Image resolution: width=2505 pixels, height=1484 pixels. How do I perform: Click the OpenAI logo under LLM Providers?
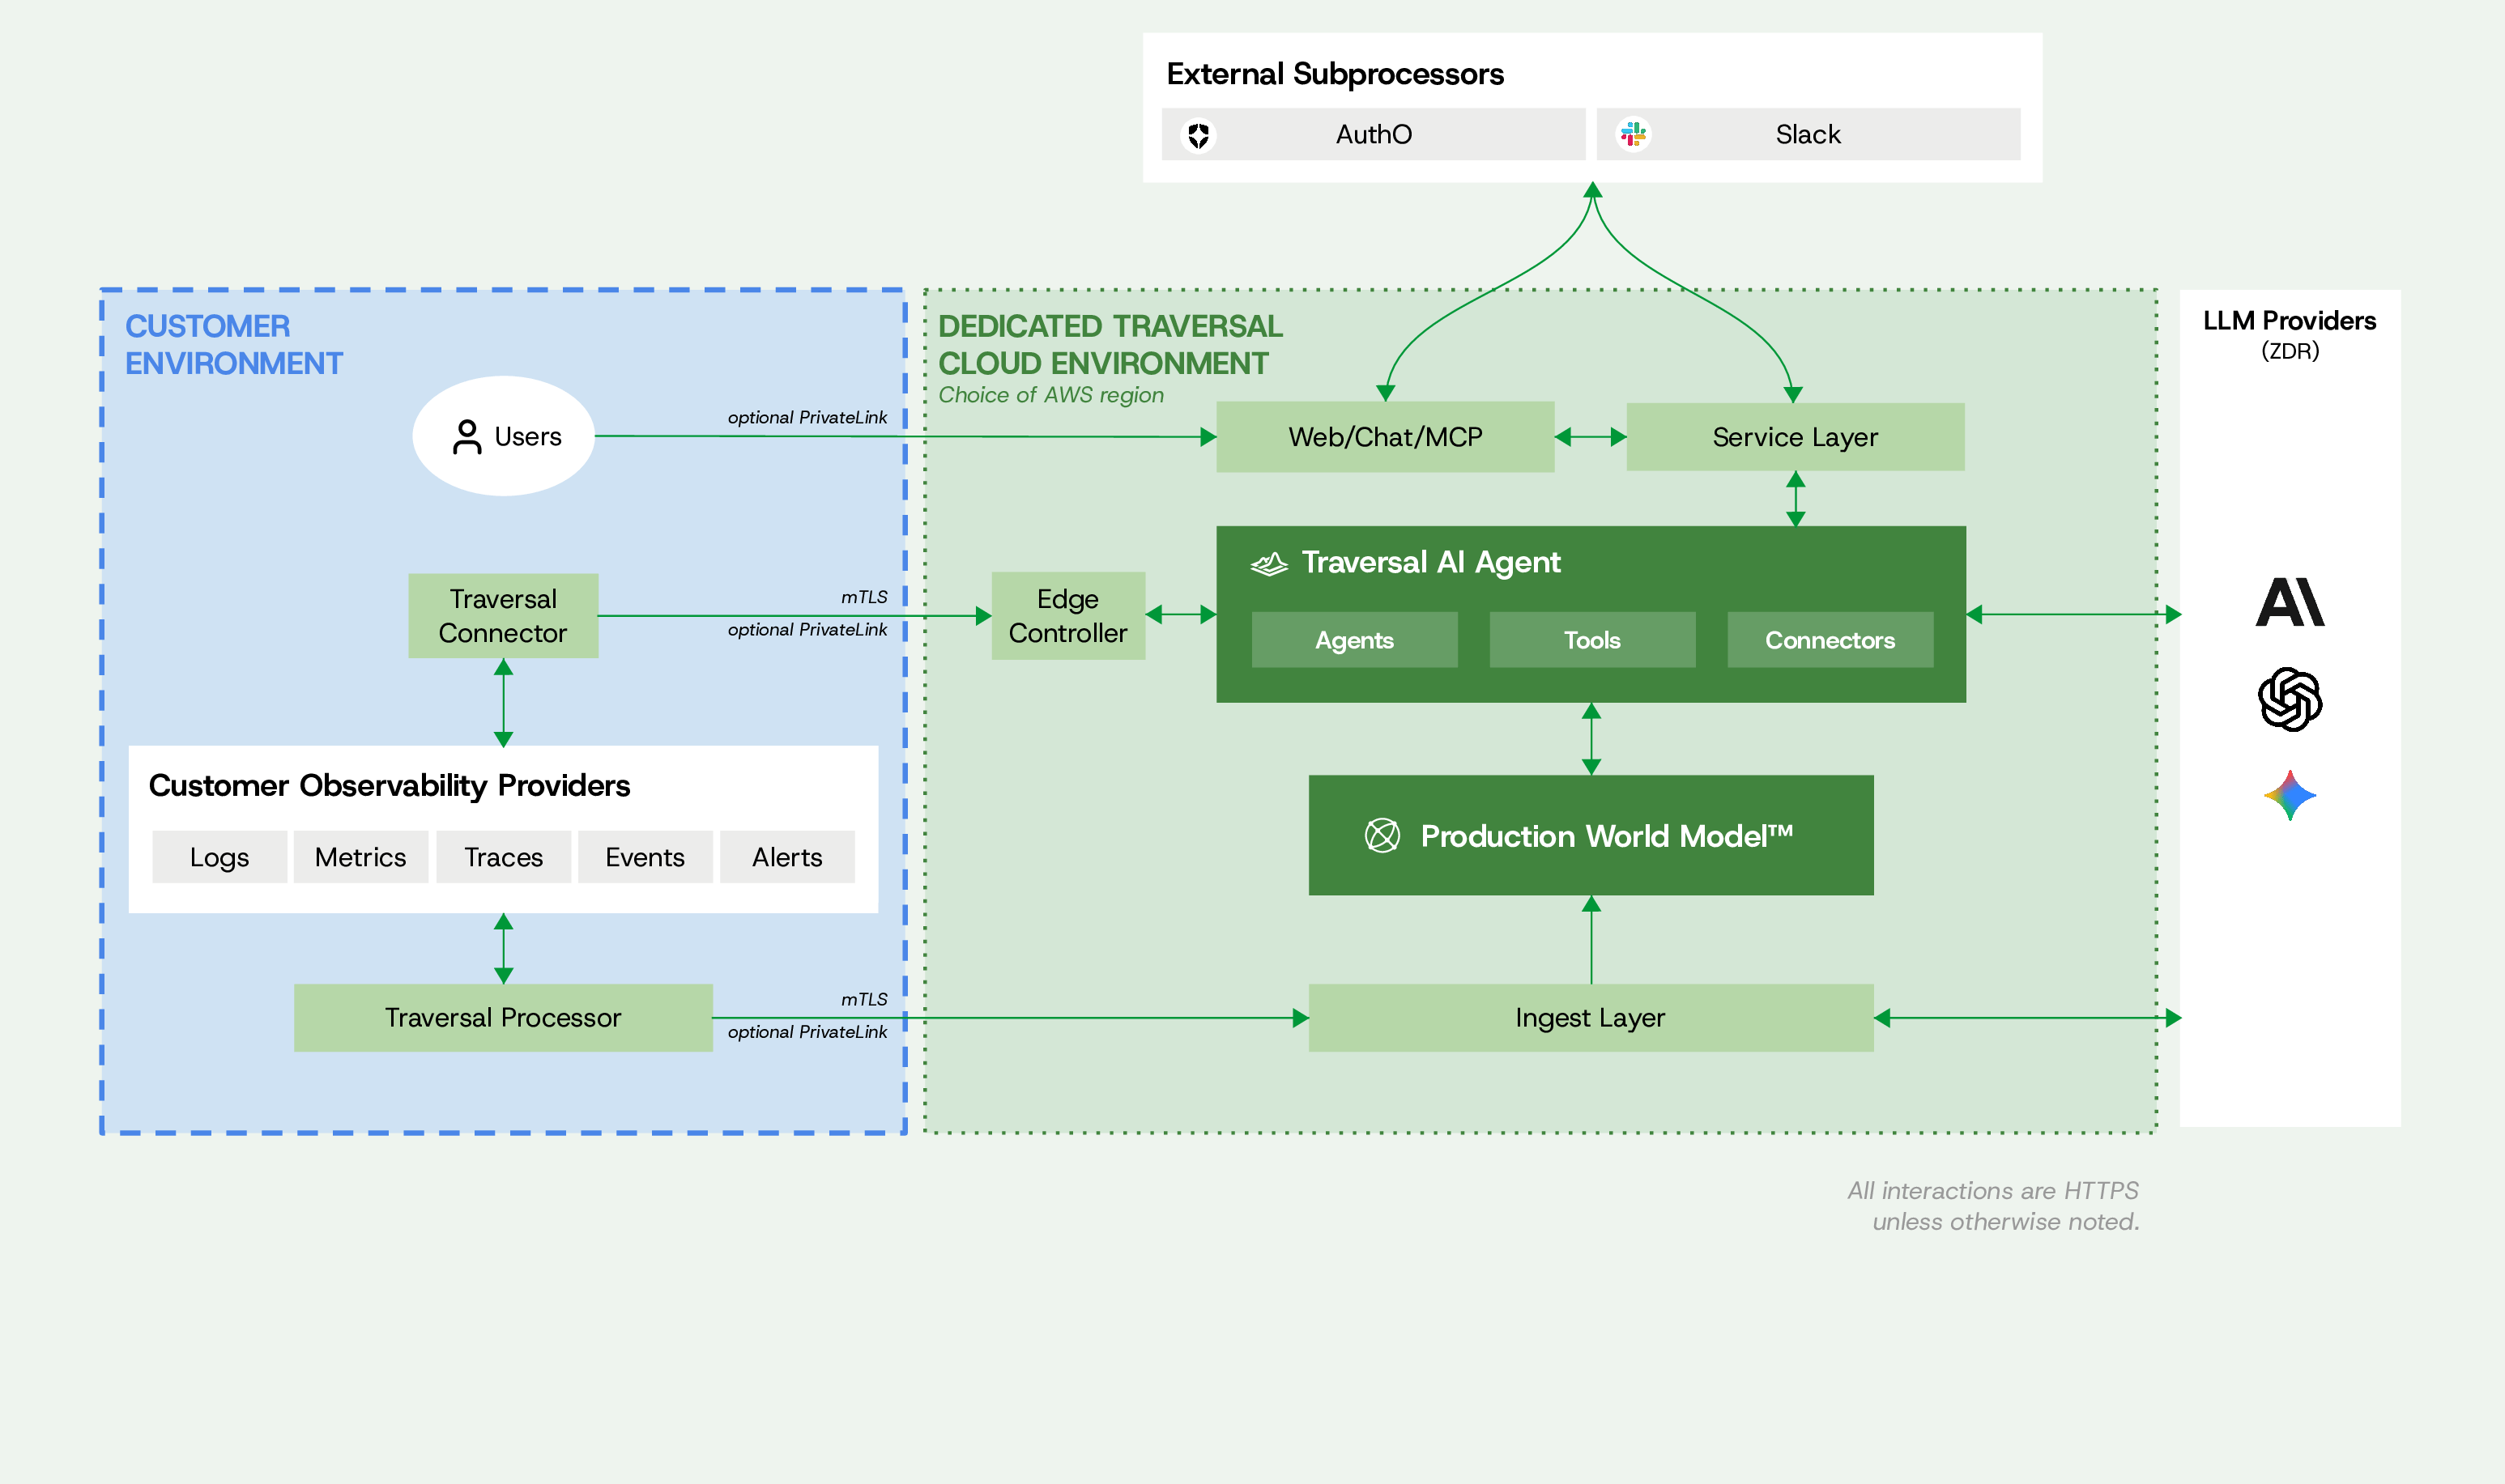pos(2290,699)
